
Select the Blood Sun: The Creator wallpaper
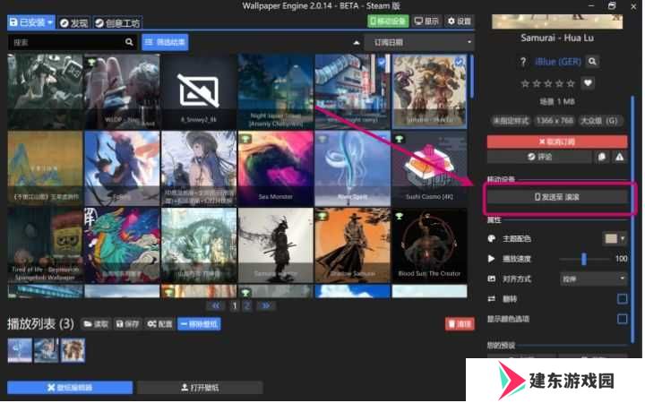(429, 245)
